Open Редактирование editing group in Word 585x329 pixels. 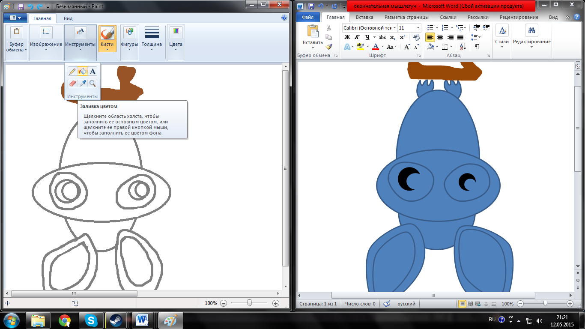[532, 36]
